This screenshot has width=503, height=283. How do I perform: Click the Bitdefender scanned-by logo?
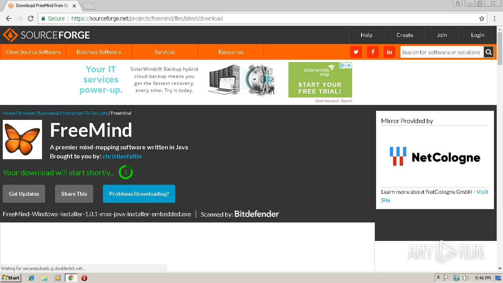pos(257,214)
